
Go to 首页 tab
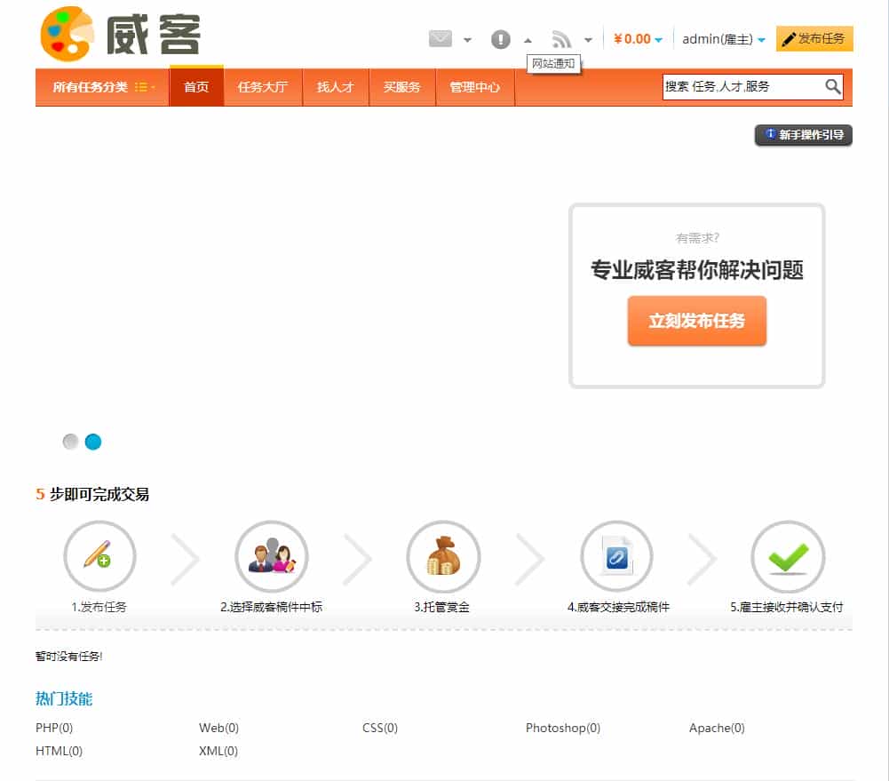click(196, 87)
